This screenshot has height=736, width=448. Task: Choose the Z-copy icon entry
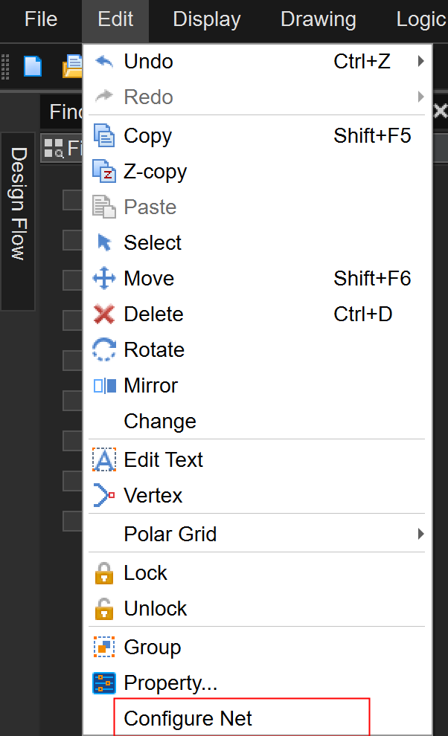click(x=104, y=172)
